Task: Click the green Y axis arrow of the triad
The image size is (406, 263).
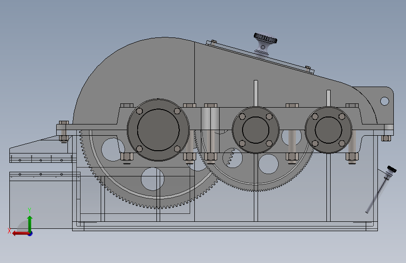Action: (x=30, y=223)
